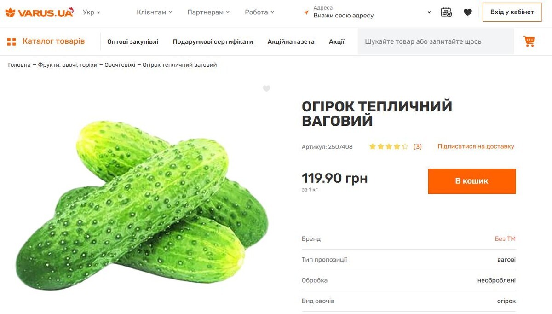The width and height of the screenshot is (552, 314).
Task: Expand the Партнерам dropdown menu
Action: (x=208, y=12)
